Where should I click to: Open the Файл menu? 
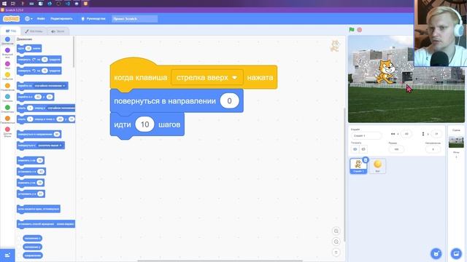(41, 19)
